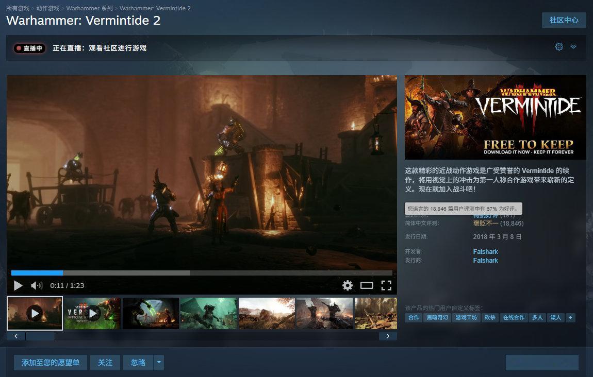Select the 黑暗奇幻 tag
593x377 pixels.
(437, 317)
